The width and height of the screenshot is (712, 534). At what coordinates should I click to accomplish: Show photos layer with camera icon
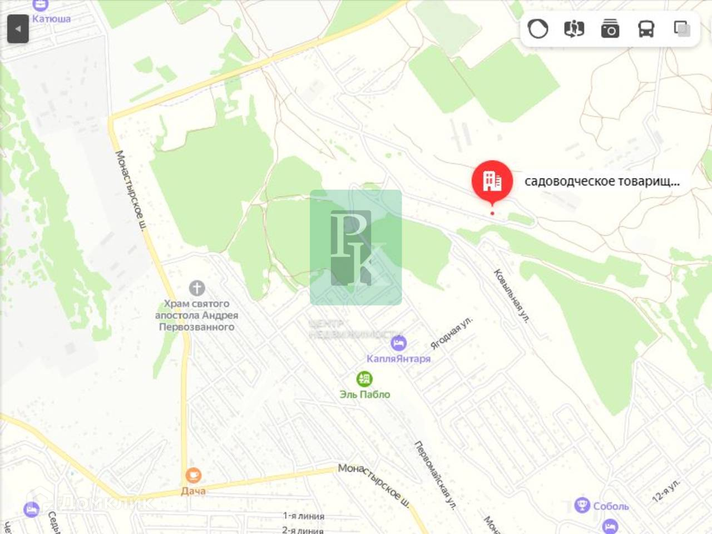point(610,28)
